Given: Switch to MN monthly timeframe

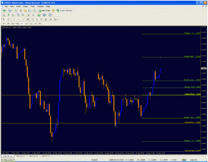Looking at the screenshot, I should pos(40,24).
